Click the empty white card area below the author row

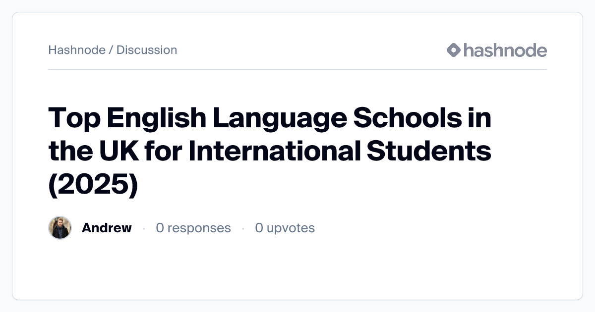(x=297, y=270)
